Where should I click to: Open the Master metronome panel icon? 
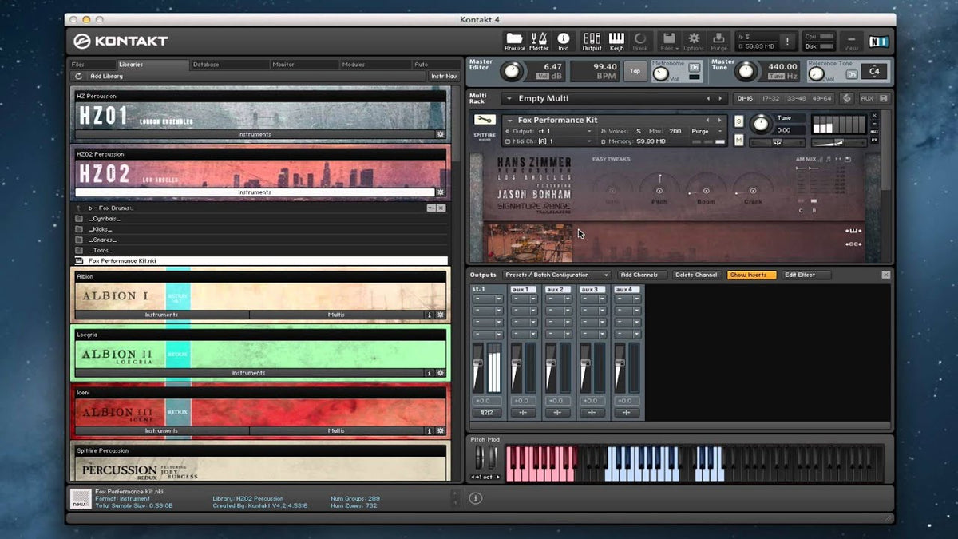tap(539, 38)
